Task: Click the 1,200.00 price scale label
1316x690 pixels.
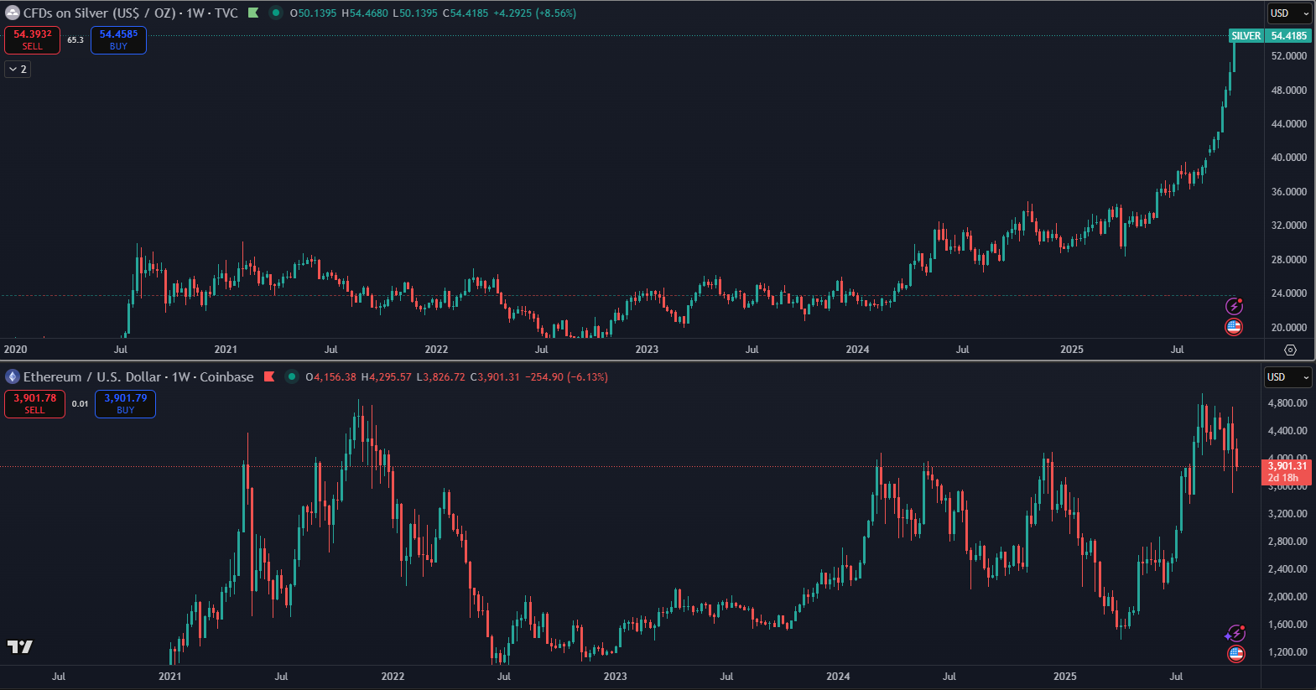Action: (1287, 652)
